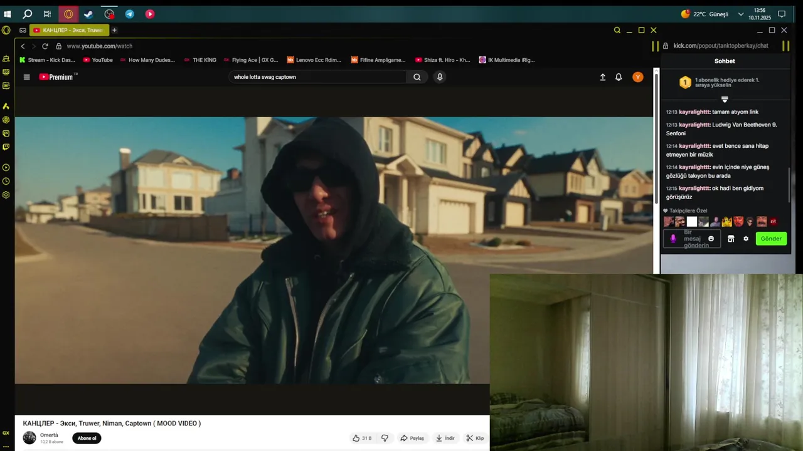The width and height of the screenshot is (803, 451).
Task: Open YouTube notifications bell
Action: pyautogui.click(x=619, y=77)
